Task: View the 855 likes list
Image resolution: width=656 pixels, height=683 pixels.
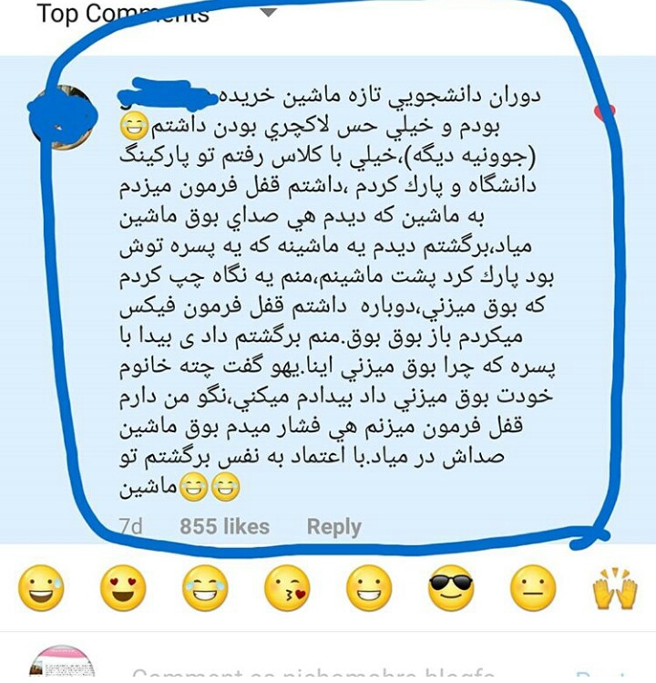Action: (x=225, y=526)
